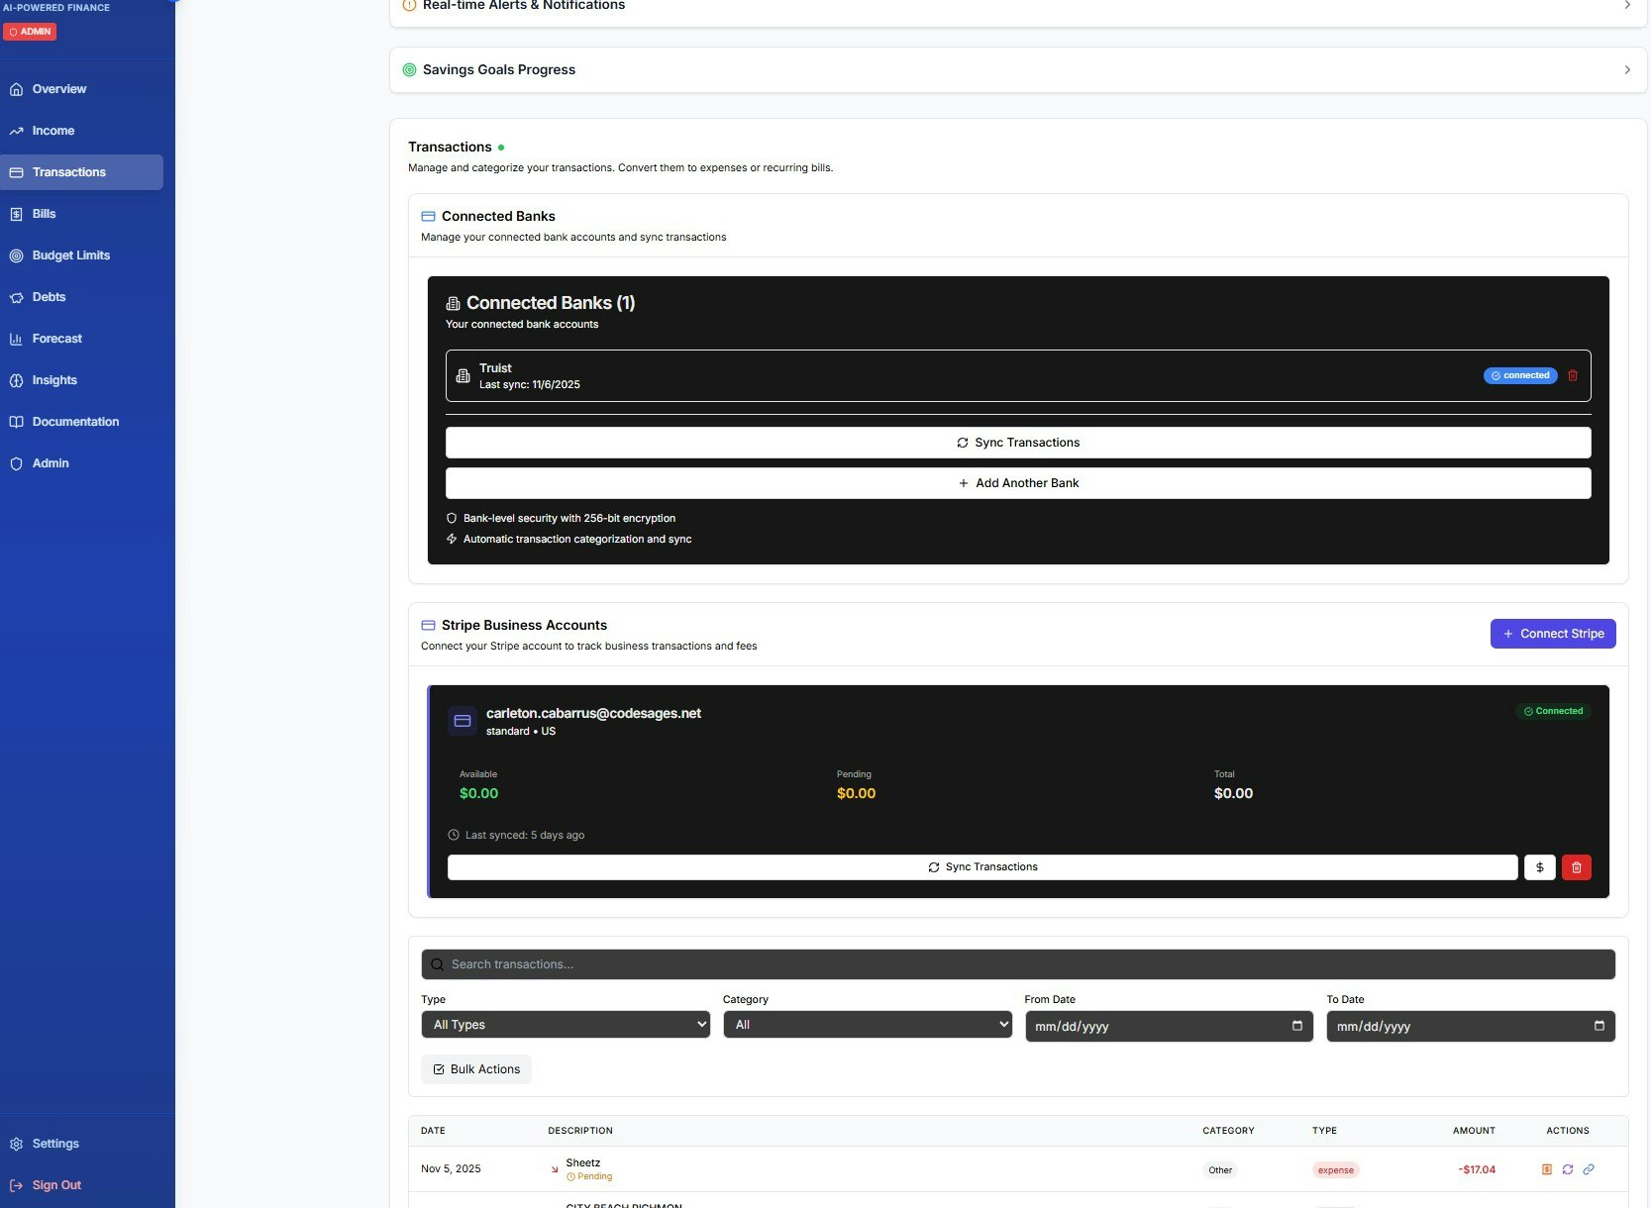The width and height of the screenshot is (1651, 1208).
Task: Make the Sheetz transaction a recurring bill
Action: (1568, 1169)
